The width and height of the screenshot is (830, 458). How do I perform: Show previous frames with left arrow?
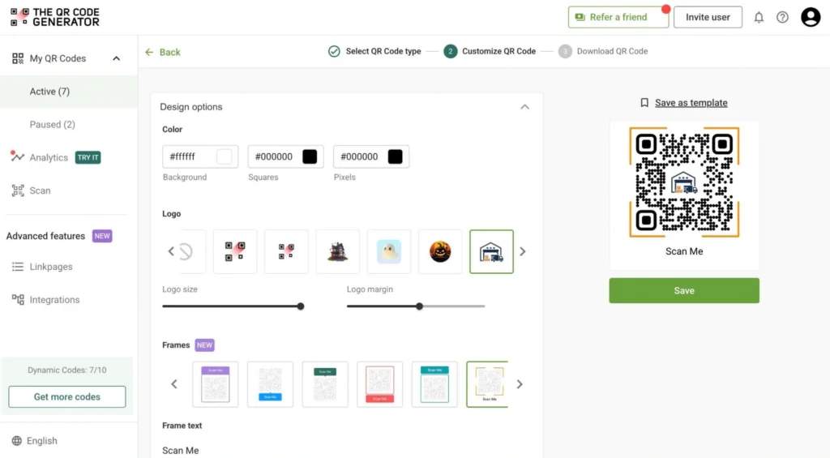click(x=174, y=384)
